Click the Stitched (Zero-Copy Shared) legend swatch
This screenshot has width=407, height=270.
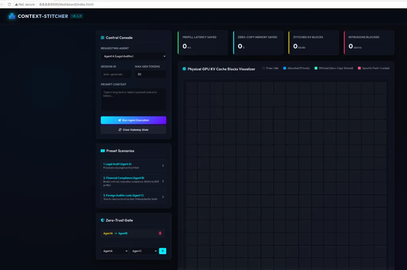click(x=316, y=68)
